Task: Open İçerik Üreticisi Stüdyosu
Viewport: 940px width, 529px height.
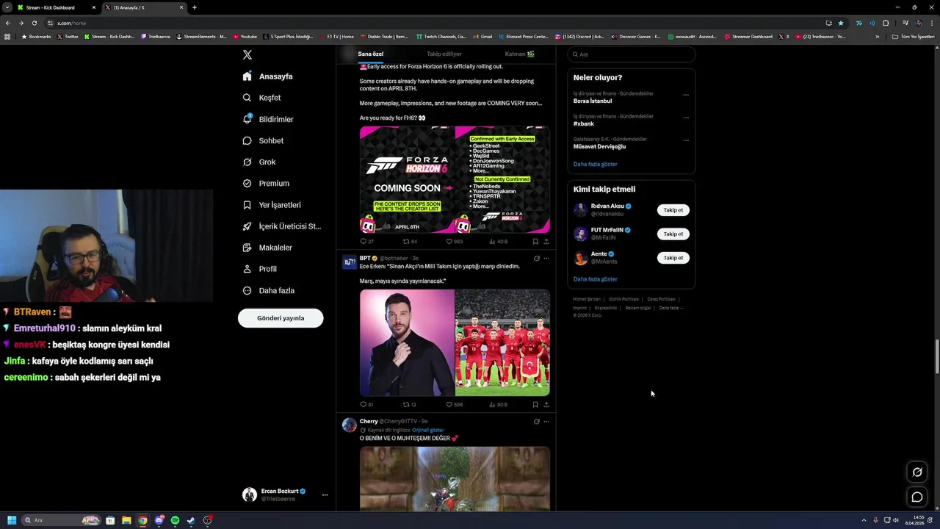Action: (282, 226)
